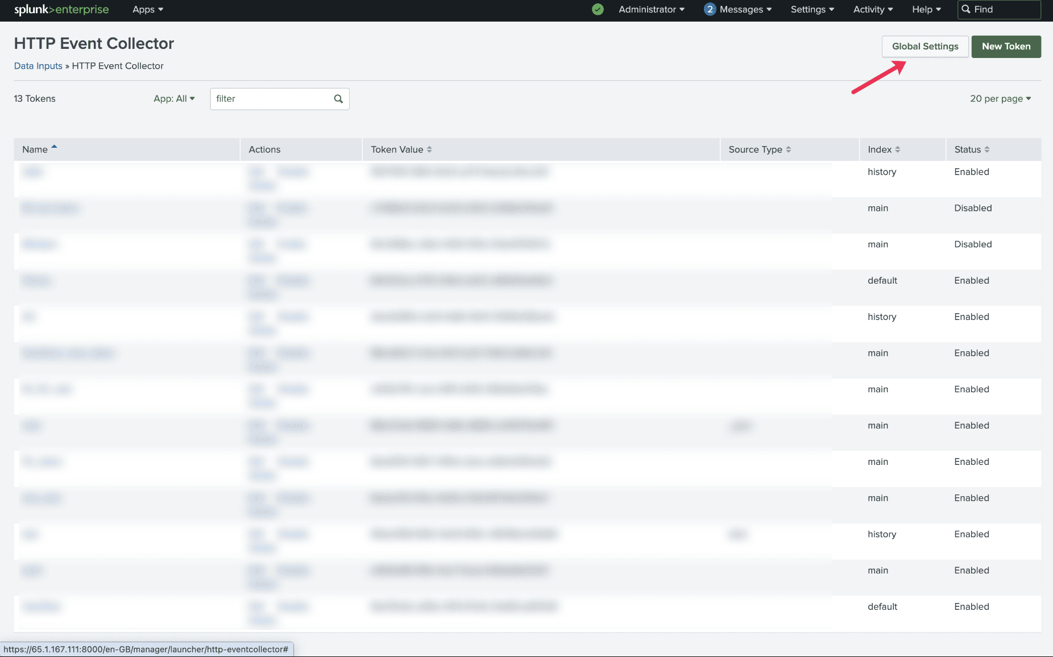This screenshot has width=1053, height=657.
Task: Click the Splunk enterprise logo
Action: click(61, 10)
